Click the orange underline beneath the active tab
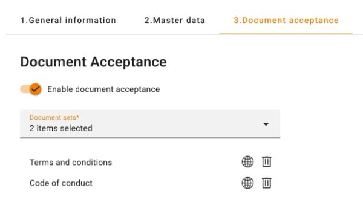363x223 pixels. click(286, 34)
